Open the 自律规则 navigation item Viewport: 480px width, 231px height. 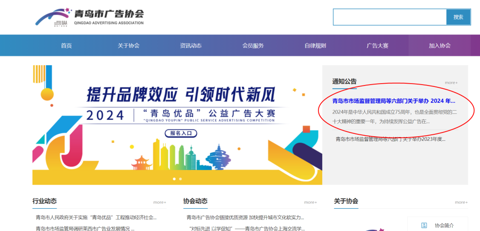(315, 46)
